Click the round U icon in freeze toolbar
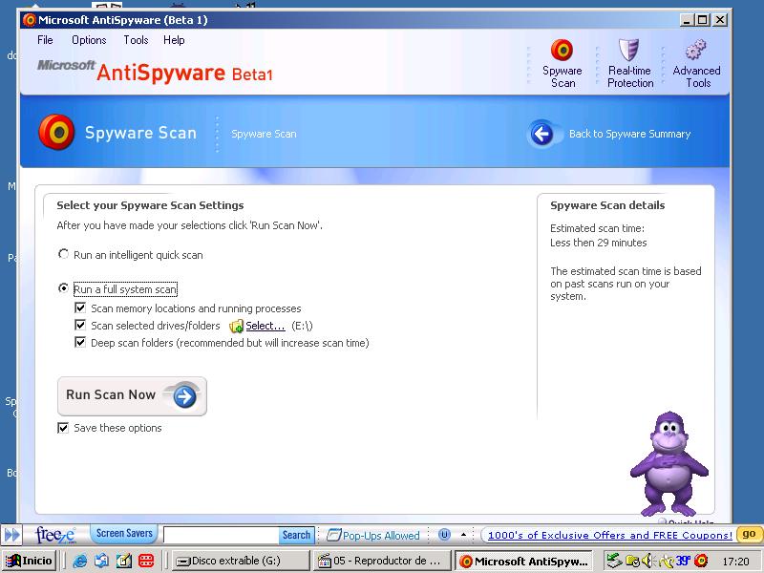 (444, 535)
